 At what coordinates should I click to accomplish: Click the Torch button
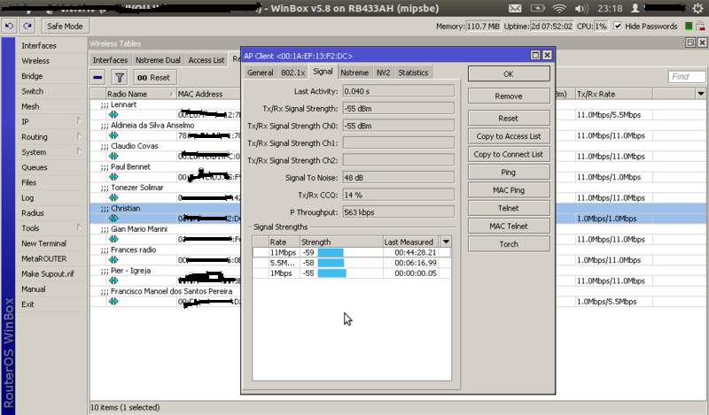coord(509,244)
